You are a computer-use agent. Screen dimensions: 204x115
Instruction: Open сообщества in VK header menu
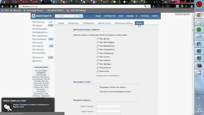(110, 16)
